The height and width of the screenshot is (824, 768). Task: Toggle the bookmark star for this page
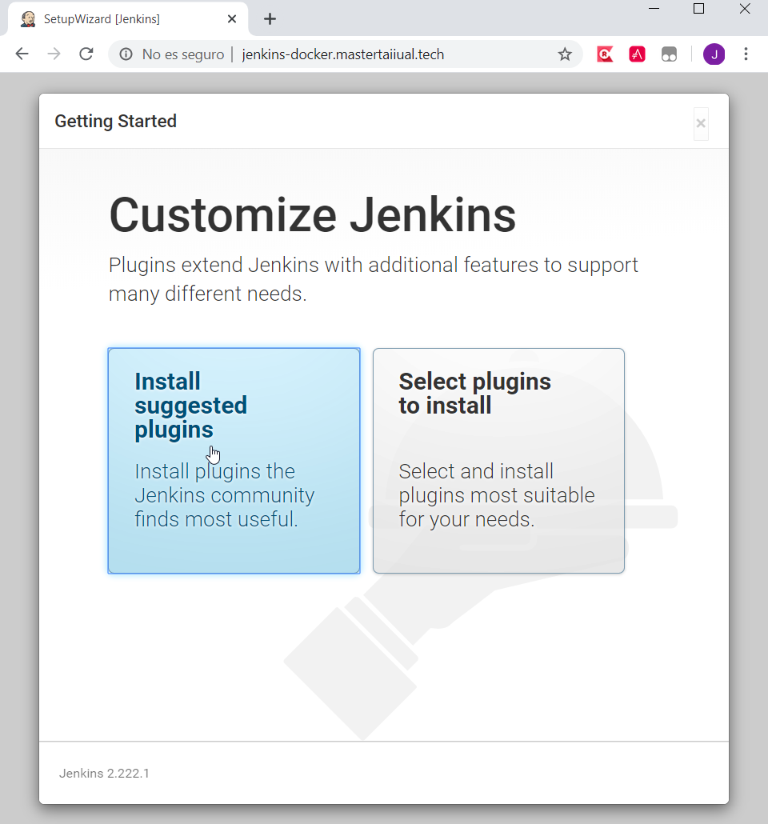point(565,54)
